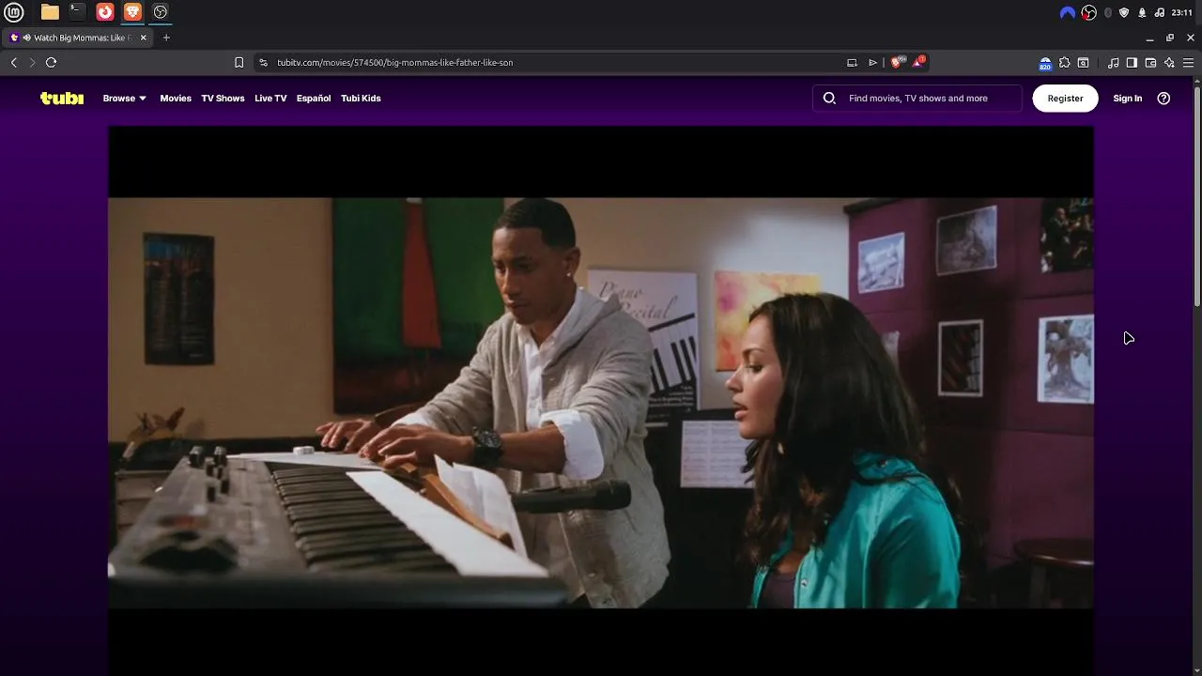Click the Tubi logo
The width and height of the screenshot is (1202, 676).
(x=62, y=98)
